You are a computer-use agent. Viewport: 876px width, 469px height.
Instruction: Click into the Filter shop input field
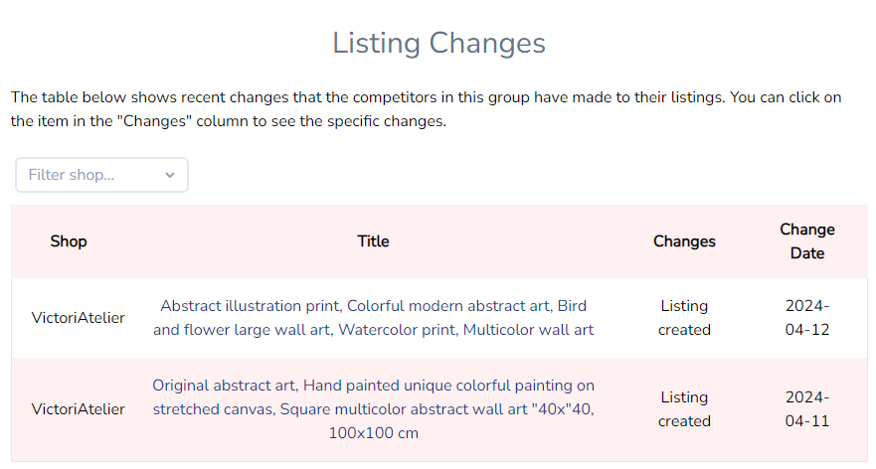[89, 175]
